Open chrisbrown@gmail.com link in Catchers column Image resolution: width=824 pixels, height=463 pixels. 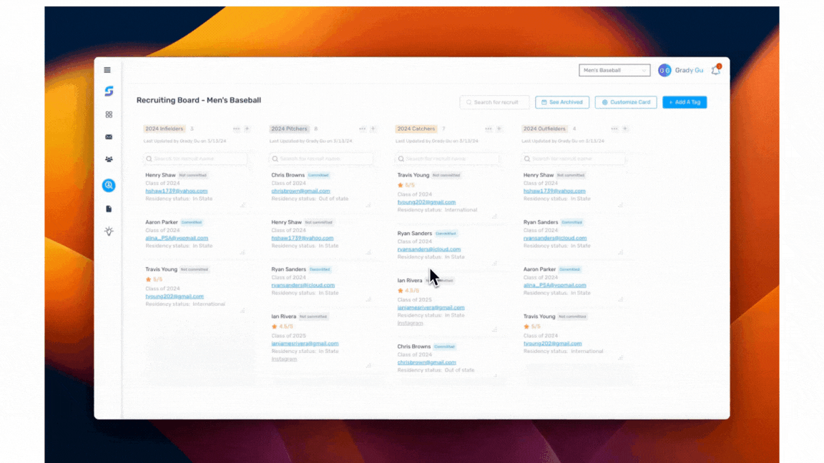coord(427,363)
